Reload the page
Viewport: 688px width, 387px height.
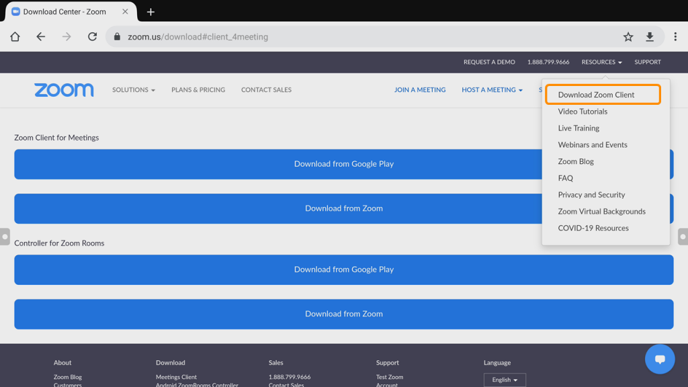pos(93,37)
